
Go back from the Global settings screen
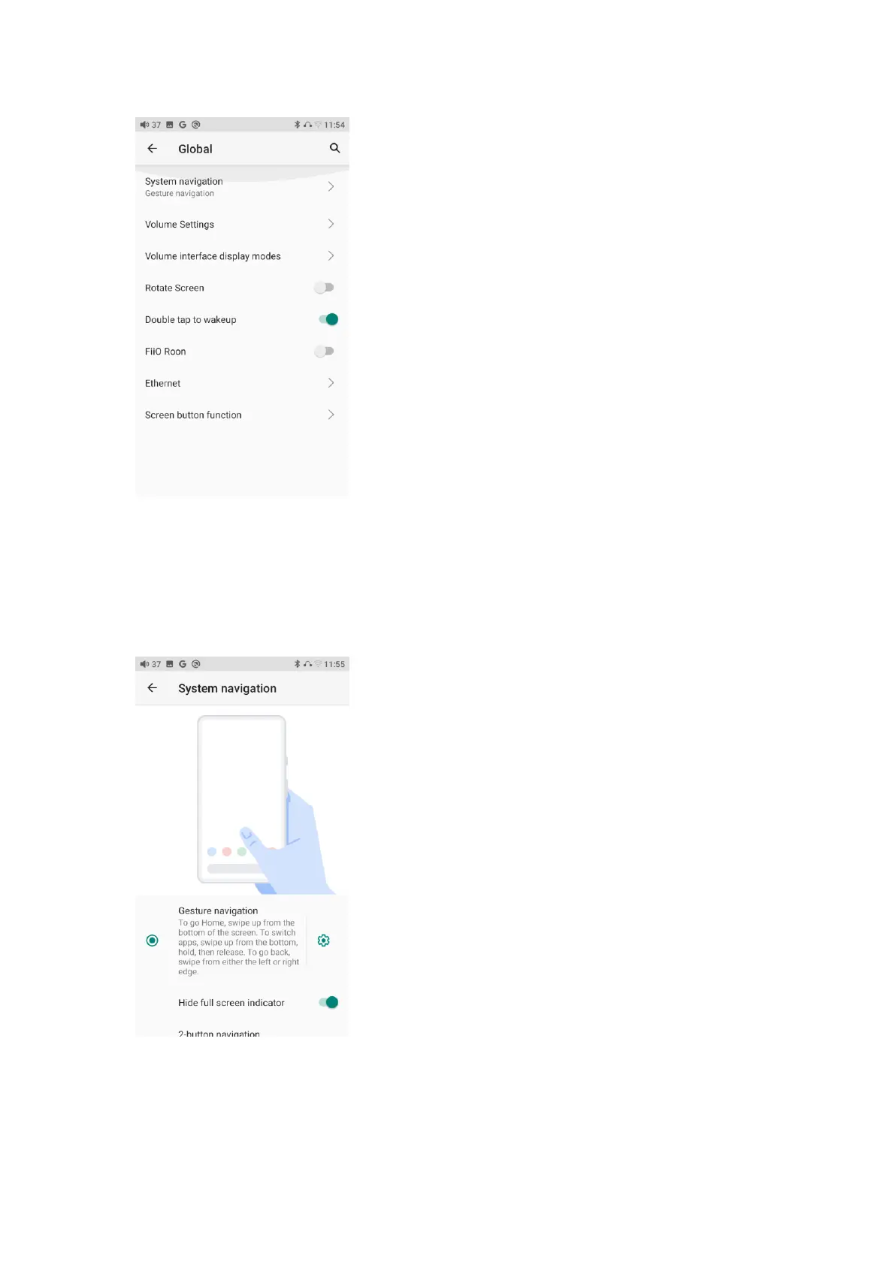coord(153,148)
